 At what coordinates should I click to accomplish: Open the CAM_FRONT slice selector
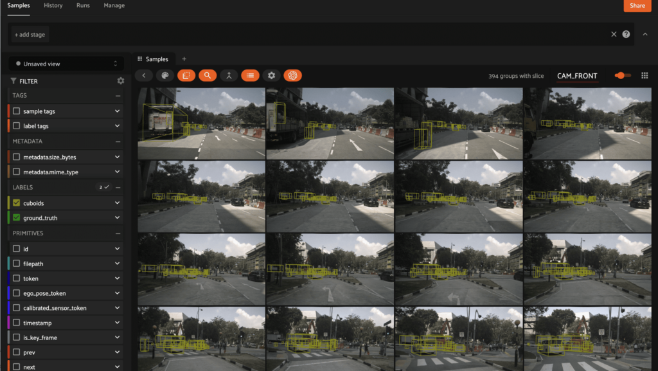click(577, 76)
